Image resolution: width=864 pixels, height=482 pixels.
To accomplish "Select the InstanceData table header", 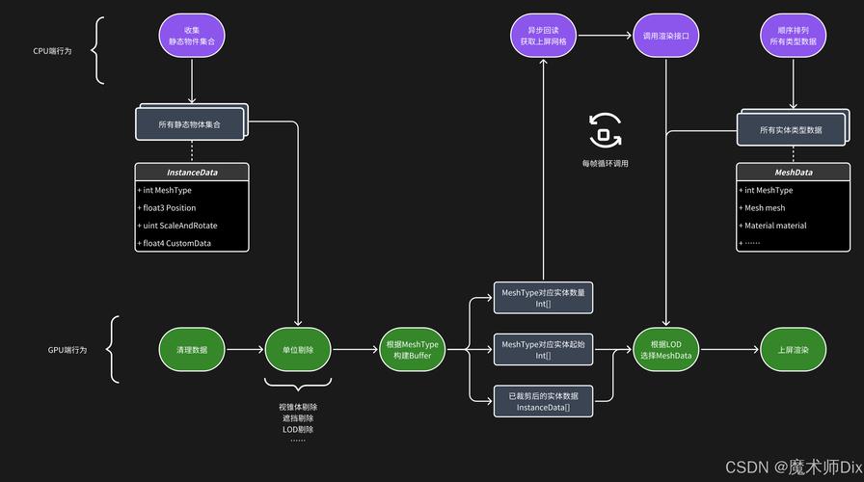I will click(x=192, y=173).
